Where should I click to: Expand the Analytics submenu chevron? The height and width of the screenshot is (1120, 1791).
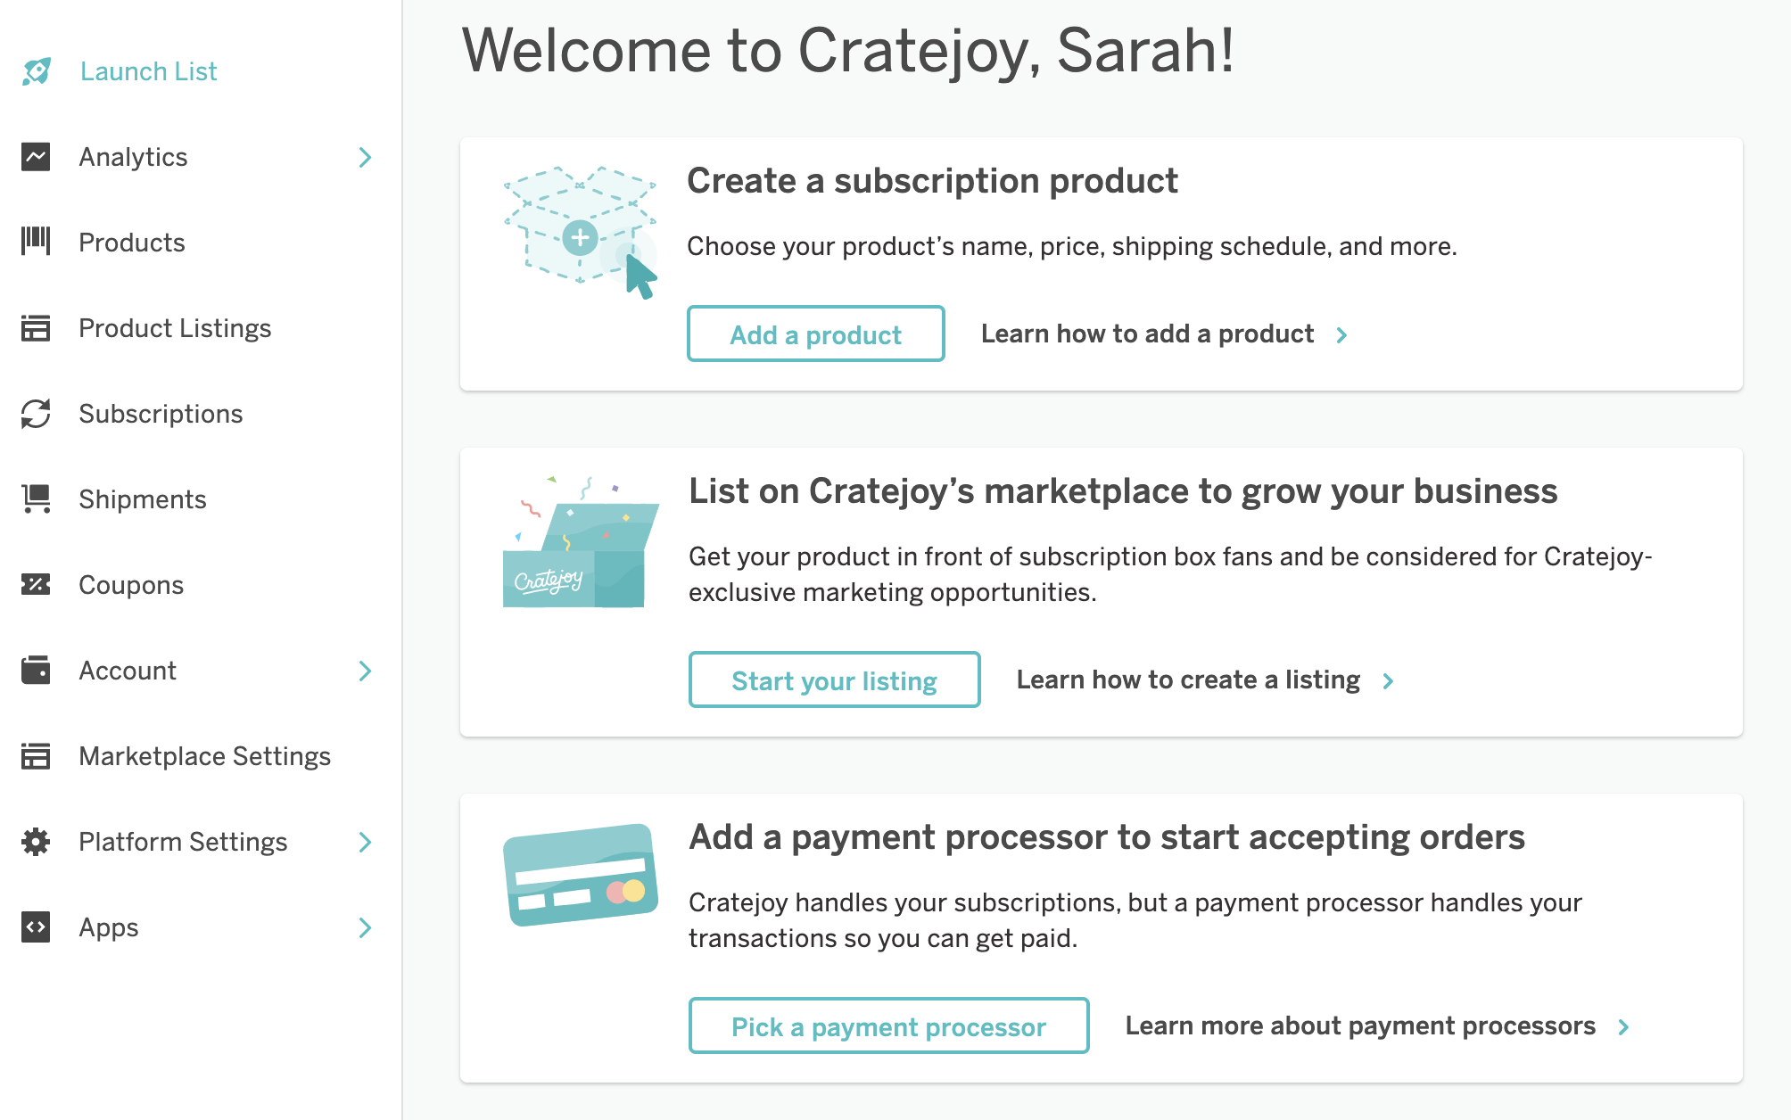(365, 158)
